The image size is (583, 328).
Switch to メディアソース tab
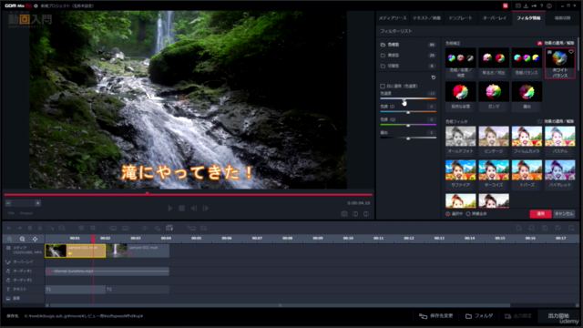[393, 18]
